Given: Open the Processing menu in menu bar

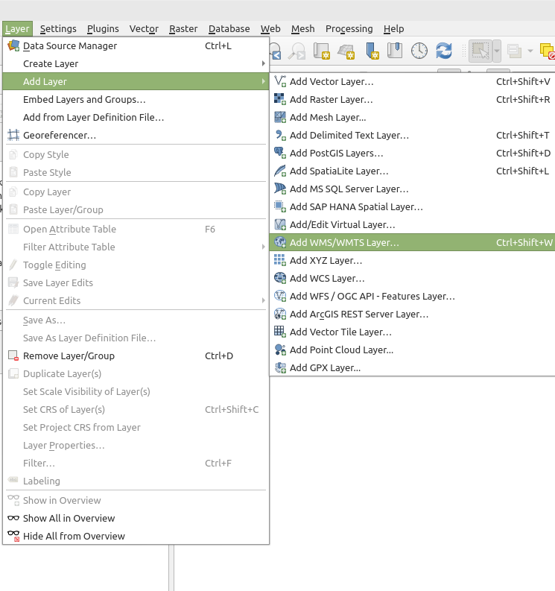Looking at the screenshot, I should coord(349,28).
